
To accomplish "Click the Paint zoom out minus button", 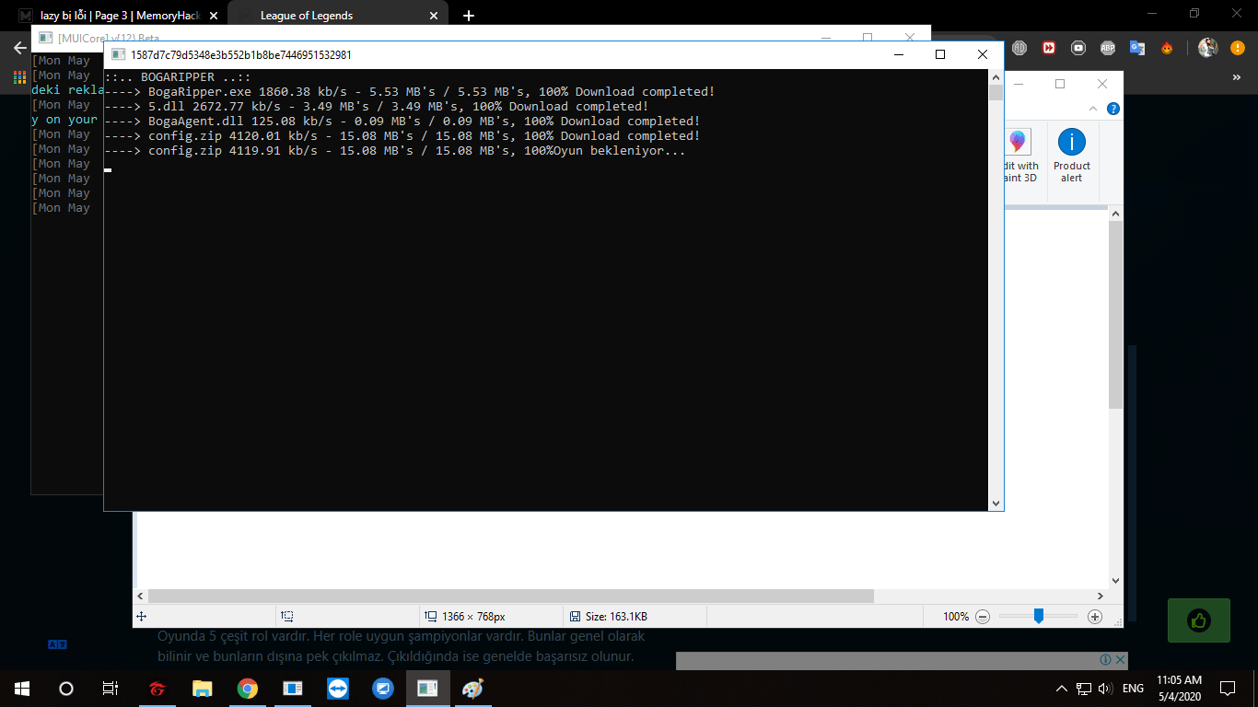I will pos(983,617).
